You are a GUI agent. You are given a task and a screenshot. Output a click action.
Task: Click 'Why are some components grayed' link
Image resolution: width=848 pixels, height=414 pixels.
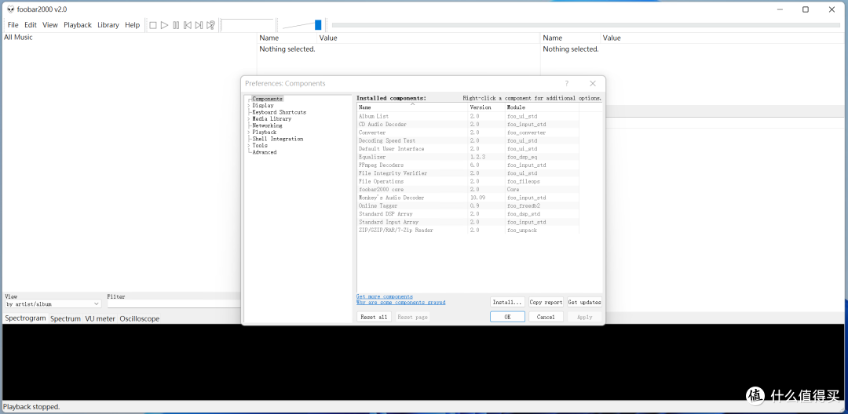(400, 303)
